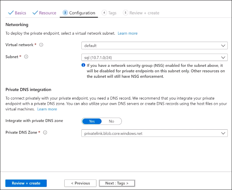Open the Virtual network dropdown
The height and width of the screenshot is (190, 232).
155,46
